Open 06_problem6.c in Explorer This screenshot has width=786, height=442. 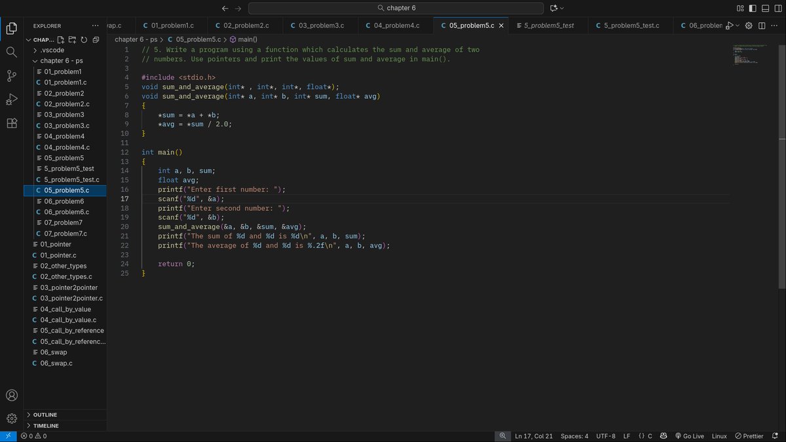(x=65, y=212)
